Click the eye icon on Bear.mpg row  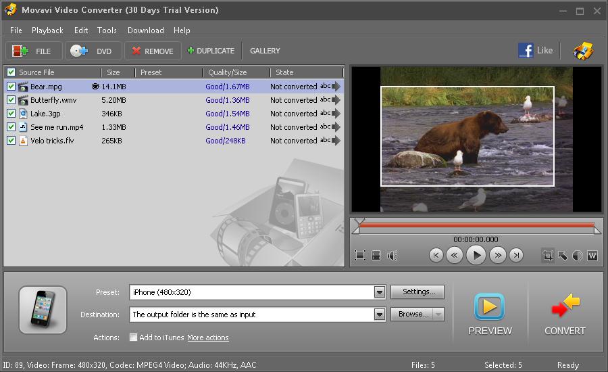[95, 86]
